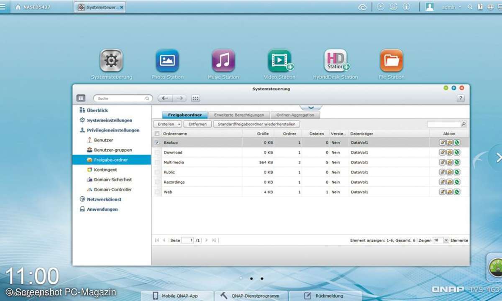Click the Suche search field
The width and height of the screenshot is (502, 301).
123,99
